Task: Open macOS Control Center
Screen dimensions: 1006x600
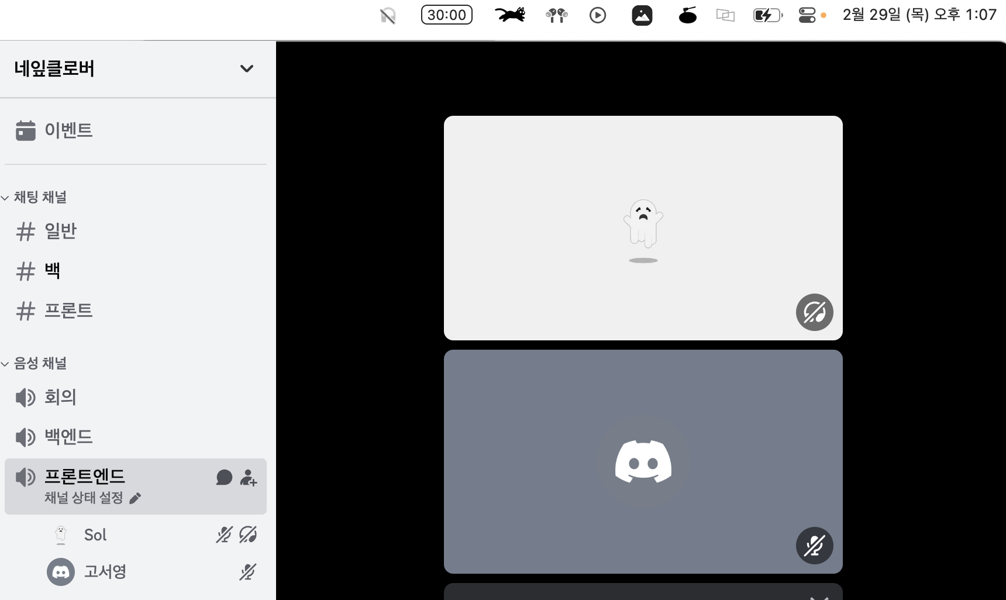Action: pos(807,15)
